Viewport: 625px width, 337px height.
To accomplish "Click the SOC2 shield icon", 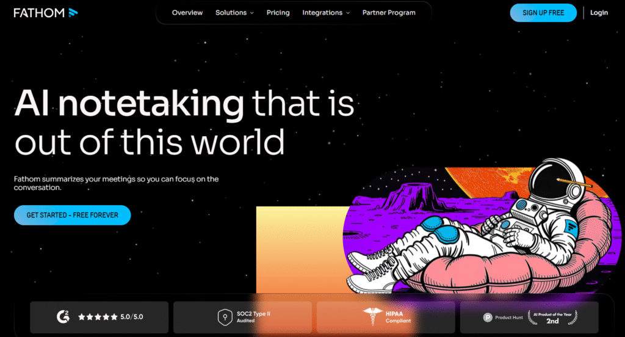I will click(225, 317).
